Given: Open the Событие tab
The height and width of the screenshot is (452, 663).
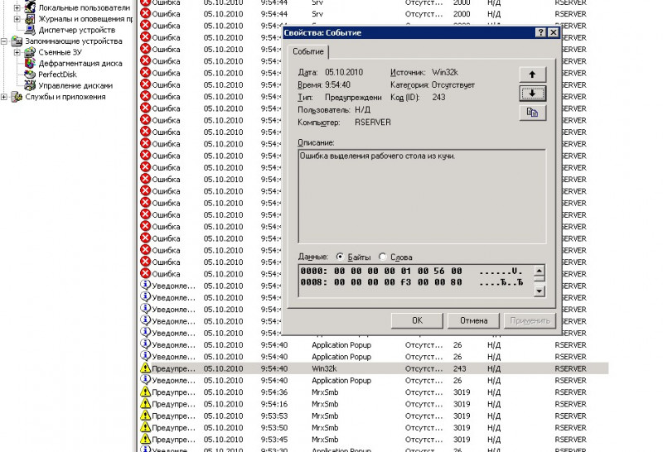Looking at the screenshot, I should pyautogui.click(x=308, y=51).
